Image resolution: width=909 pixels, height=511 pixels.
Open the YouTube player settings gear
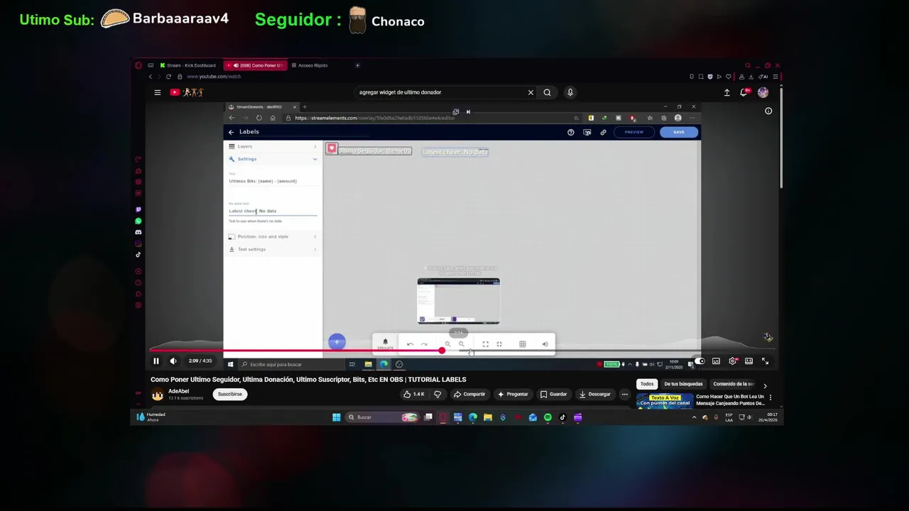[x=732, y=361]
